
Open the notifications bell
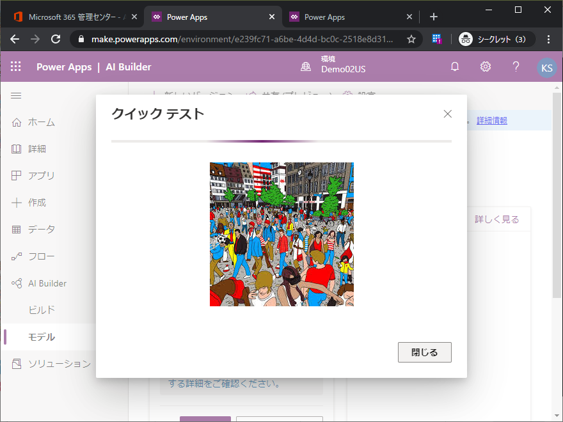(455, 66)
